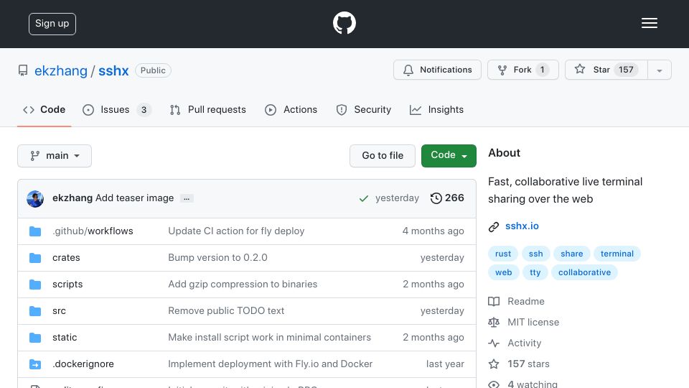Open the .dockerignore file
Image resolution: width=689 pixels, height=388 pixels.
tap(83, 364)
